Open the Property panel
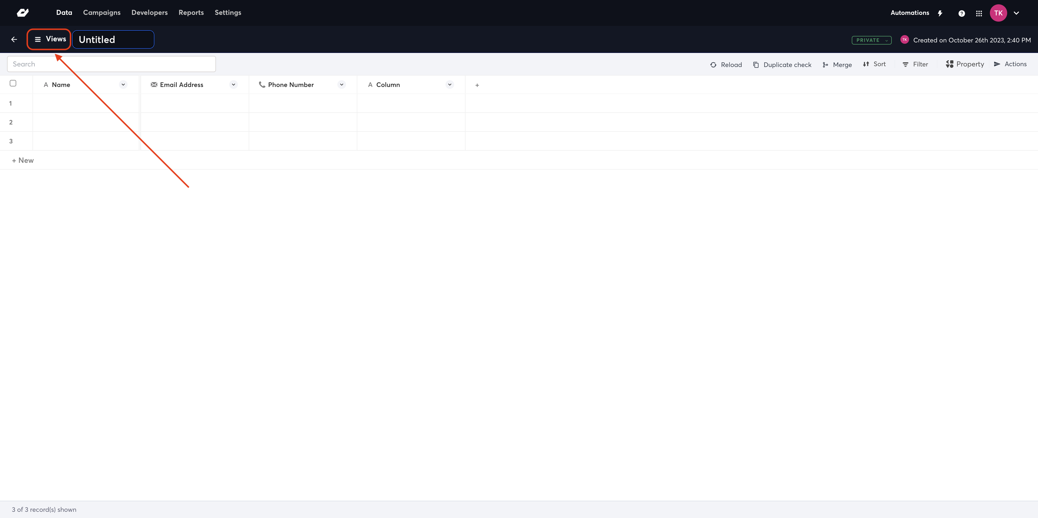The width and height of the screenshot is (1038, 518). coord(965,64)
